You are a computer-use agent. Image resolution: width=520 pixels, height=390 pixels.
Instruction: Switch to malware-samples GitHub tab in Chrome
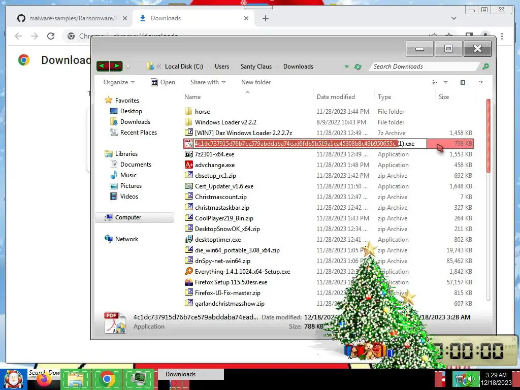click(x=72, y=18)
